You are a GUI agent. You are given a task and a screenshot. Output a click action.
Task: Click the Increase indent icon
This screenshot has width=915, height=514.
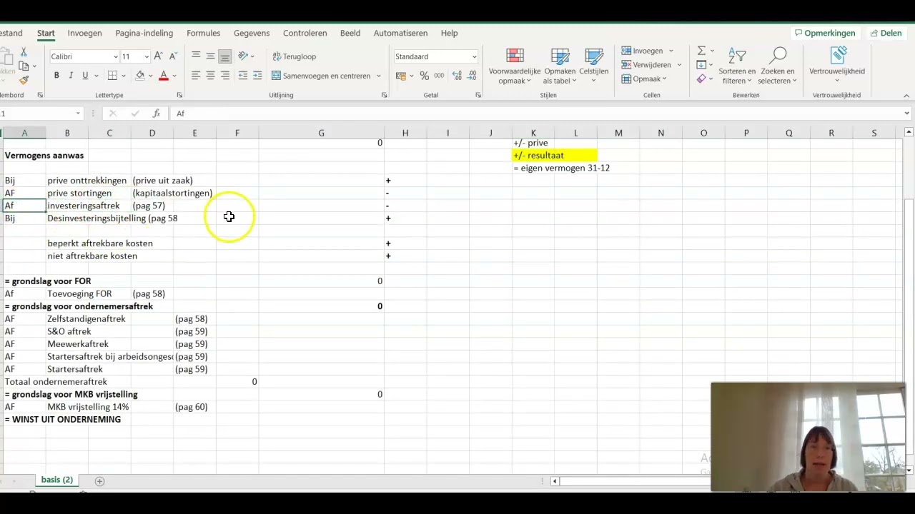[x=257, y=76]
